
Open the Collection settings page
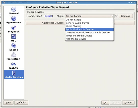[x=14, y=56]
